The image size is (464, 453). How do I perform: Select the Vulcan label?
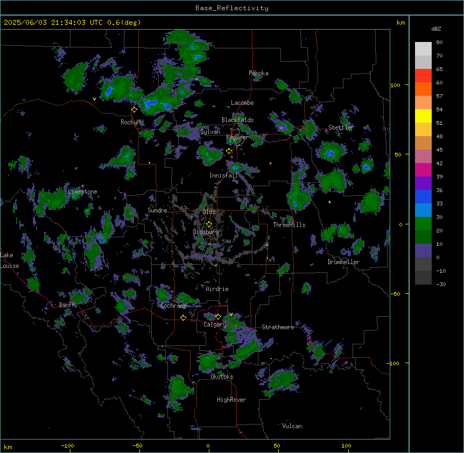[292, 426]
